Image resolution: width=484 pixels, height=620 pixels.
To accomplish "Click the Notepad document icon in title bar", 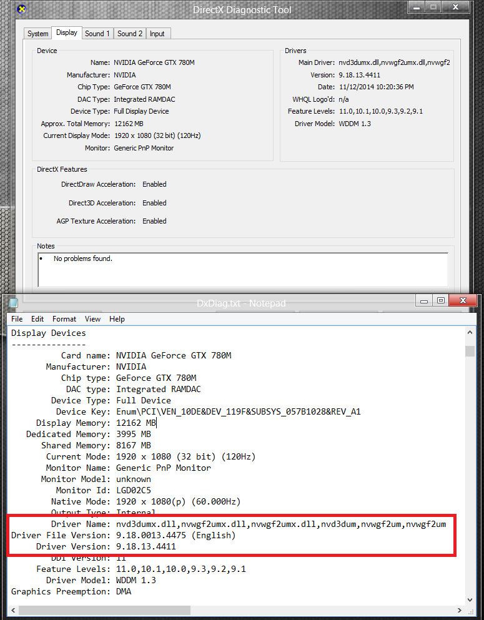I will [14, 303].
